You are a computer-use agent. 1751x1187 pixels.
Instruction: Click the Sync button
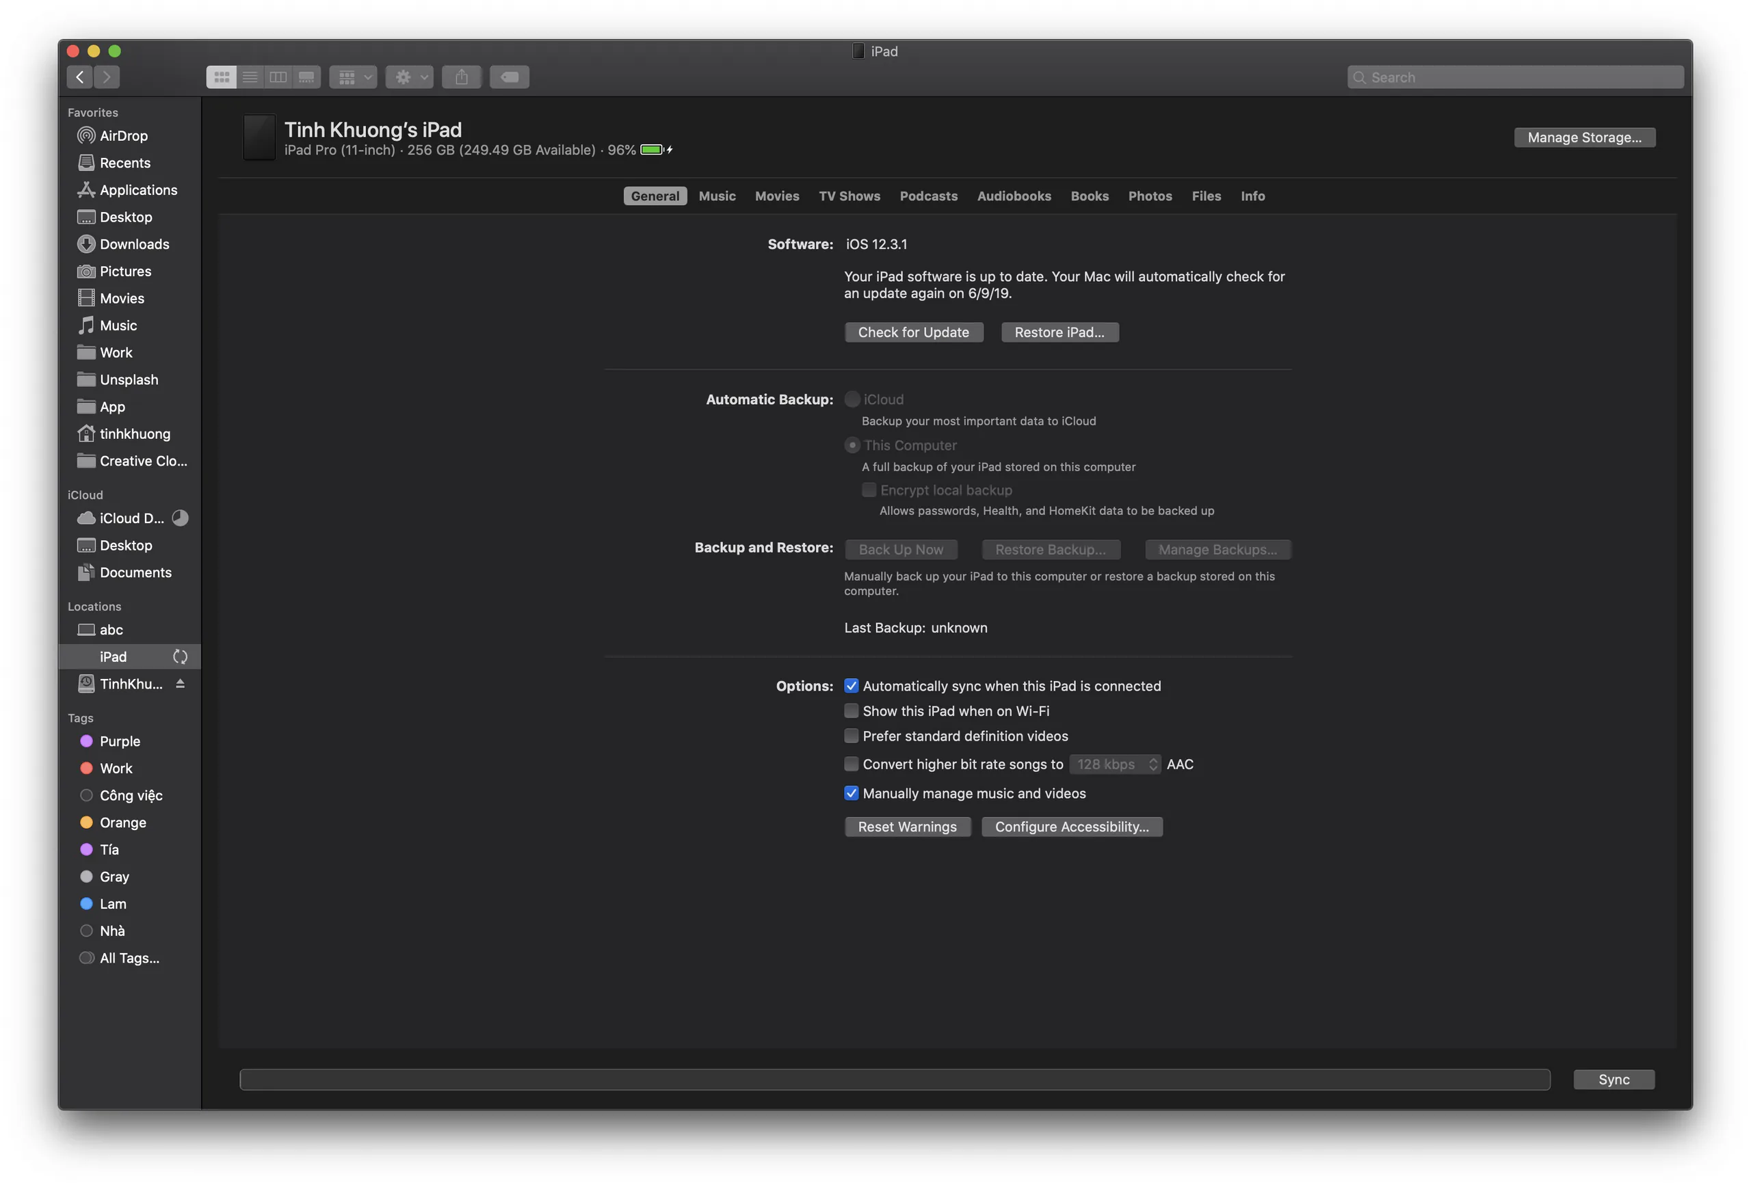click(1614, 1079)
